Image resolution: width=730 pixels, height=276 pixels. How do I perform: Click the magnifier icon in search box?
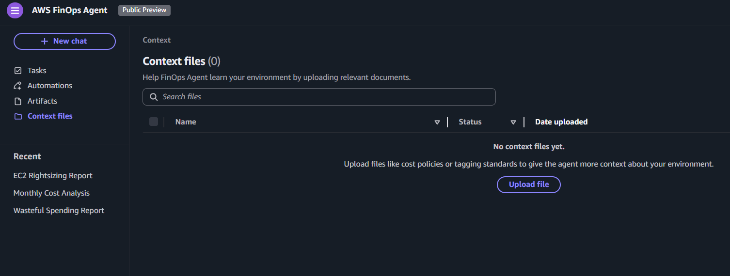[x=154, y=97]
